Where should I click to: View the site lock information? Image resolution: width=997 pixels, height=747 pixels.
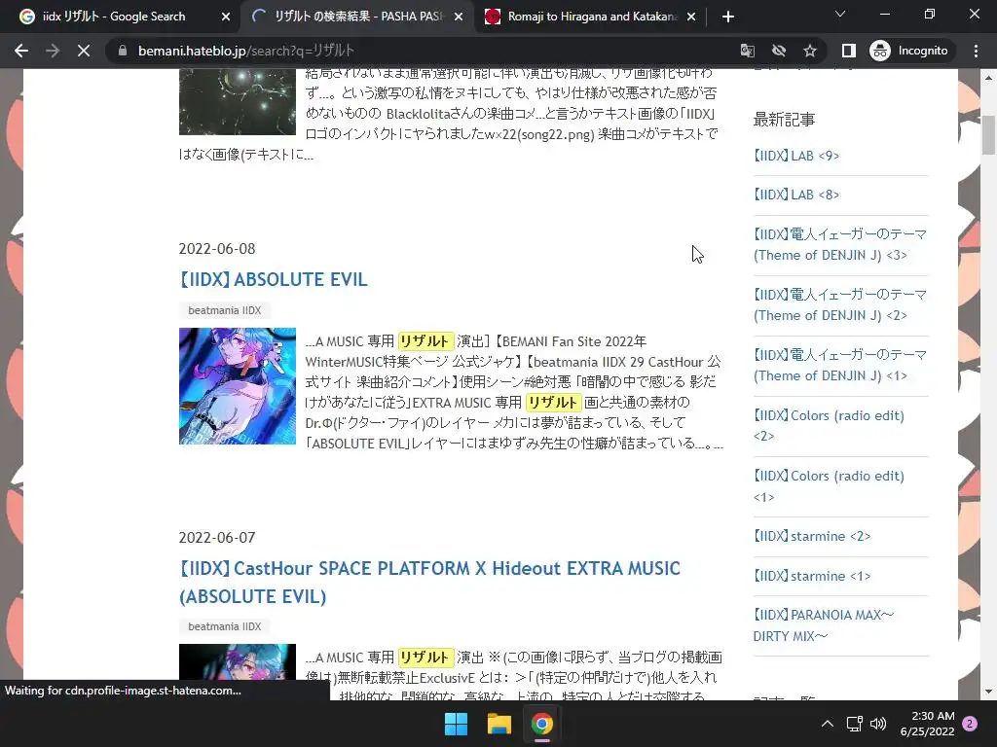tap(123, 51)
